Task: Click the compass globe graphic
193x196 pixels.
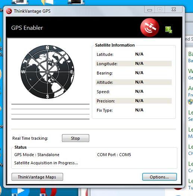Action: pos(47,72)
